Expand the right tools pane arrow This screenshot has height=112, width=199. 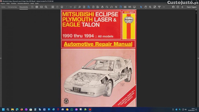(198, 58)
